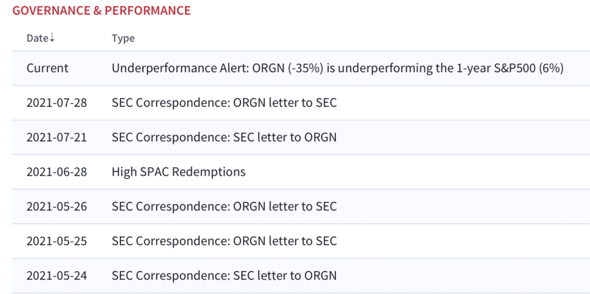This screenshot has width=590, height=294.
Task: Click the Date column sort arrow icon
Action: (52, 38)
